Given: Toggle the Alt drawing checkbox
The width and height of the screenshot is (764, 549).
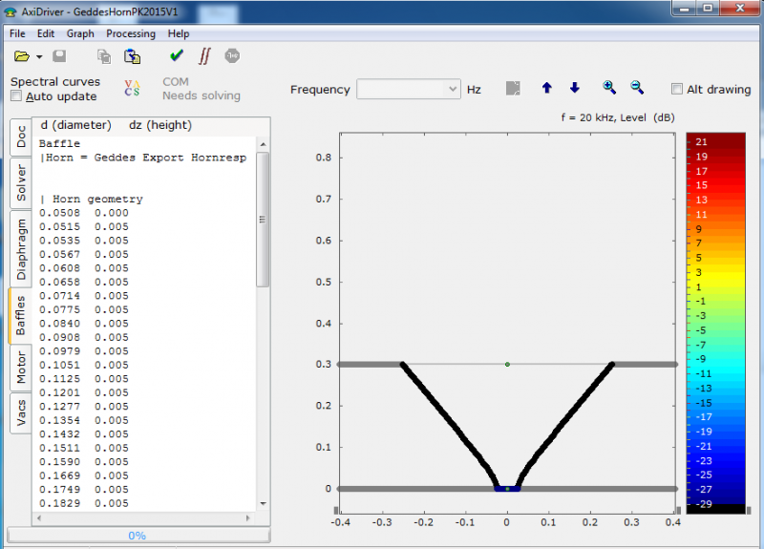Looking at the screenshot, I should [677, 90].
